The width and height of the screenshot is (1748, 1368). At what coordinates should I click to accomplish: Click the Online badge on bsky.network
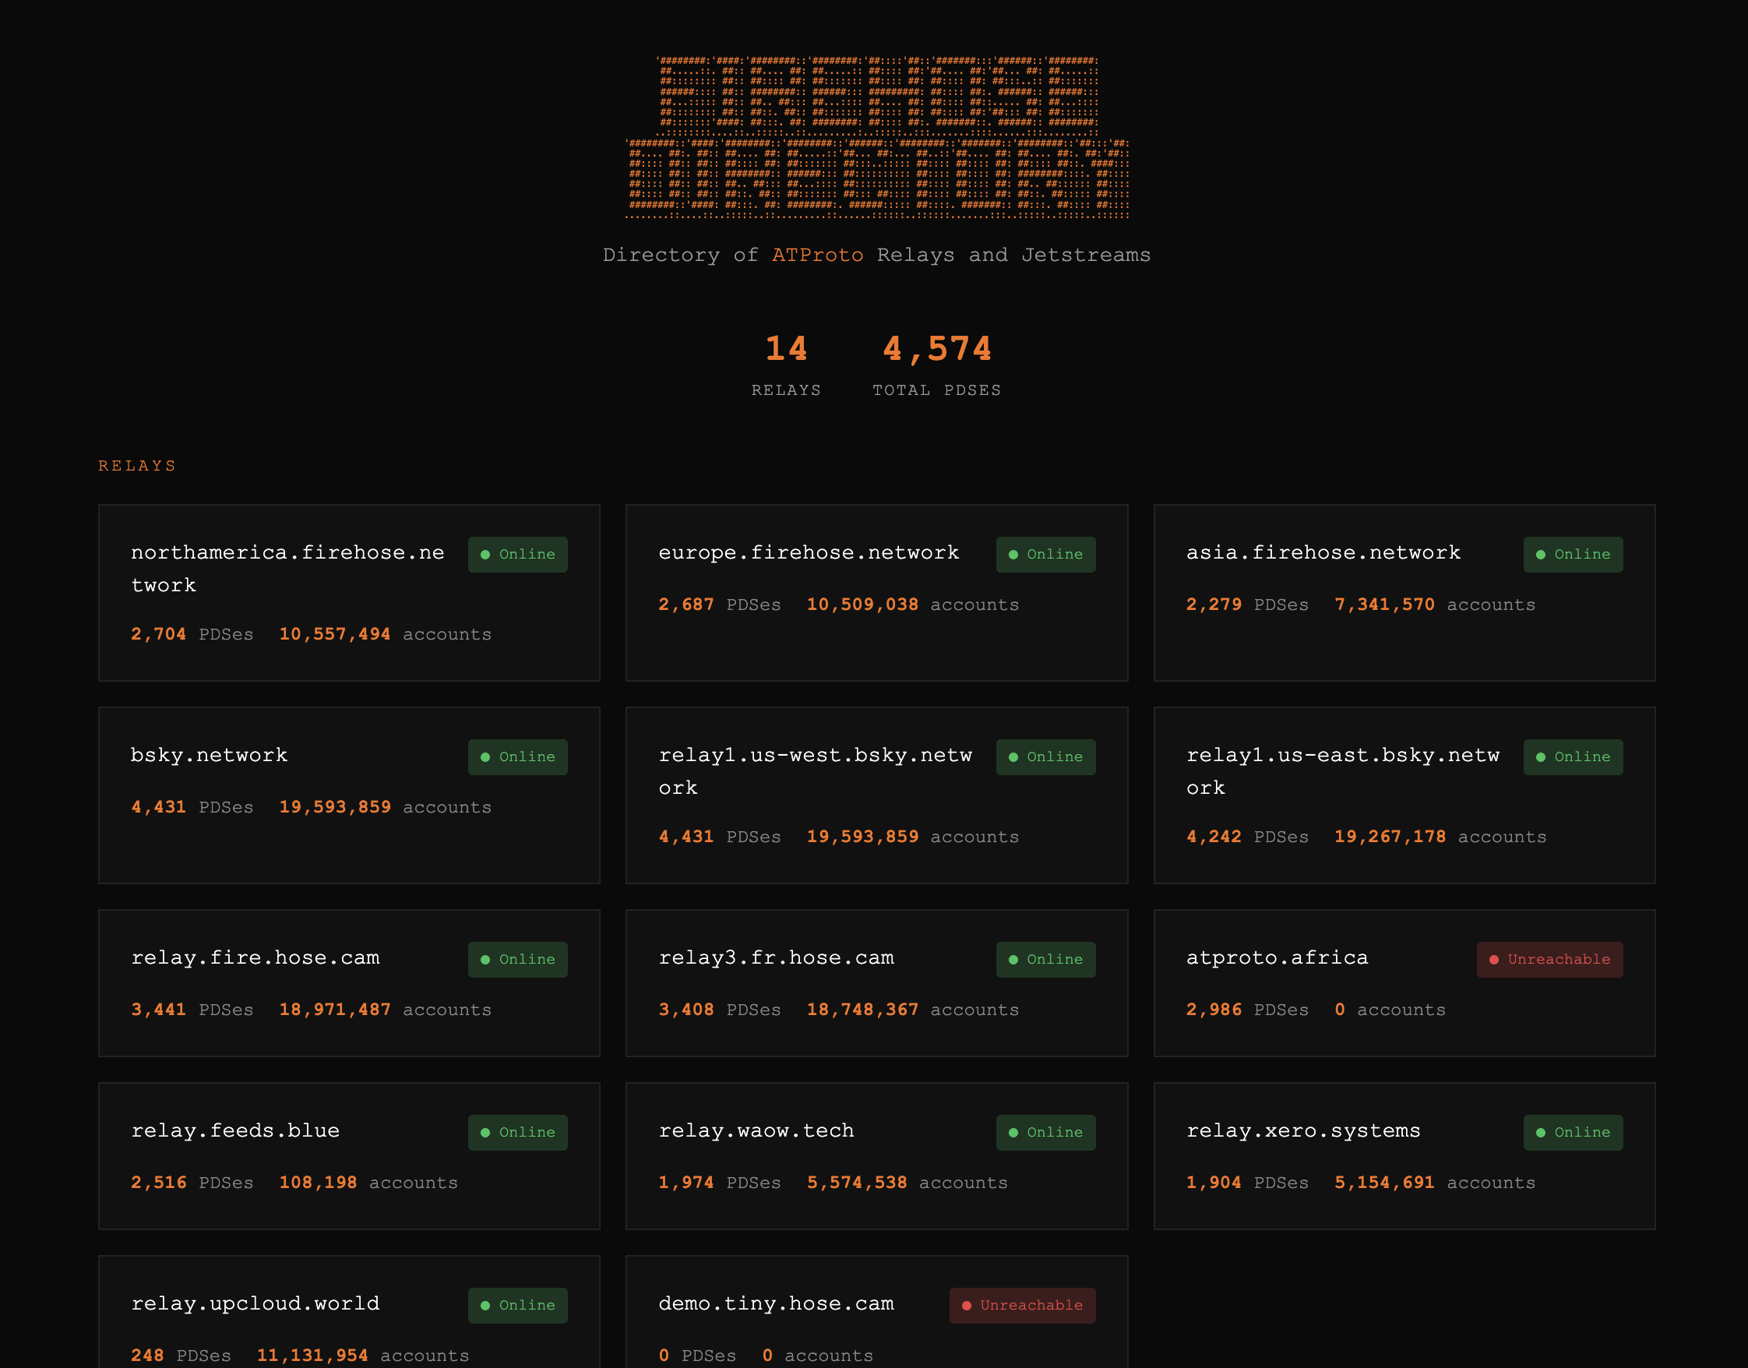click(517, 757)
